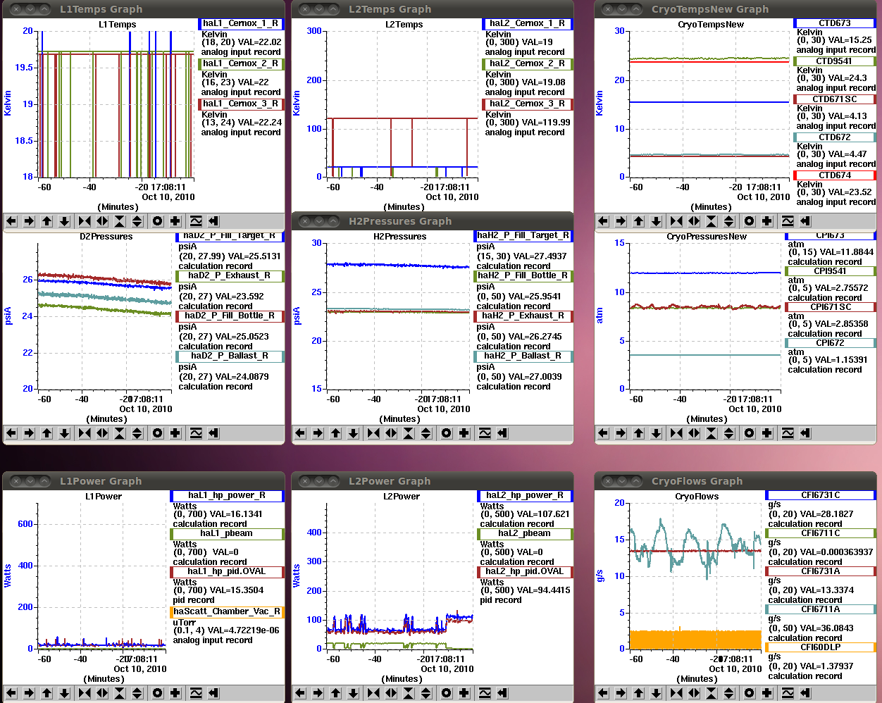Click the 'VAL=107.621' reading in L2Power
The width and height of the screenshot is (882, 703).
point(542,515)
